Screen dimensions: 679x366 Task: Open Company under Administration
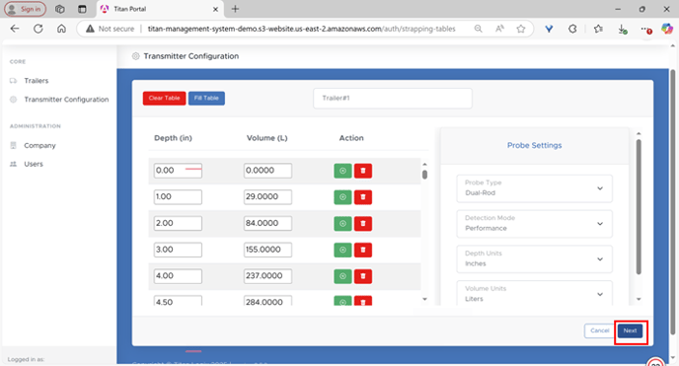39,145
